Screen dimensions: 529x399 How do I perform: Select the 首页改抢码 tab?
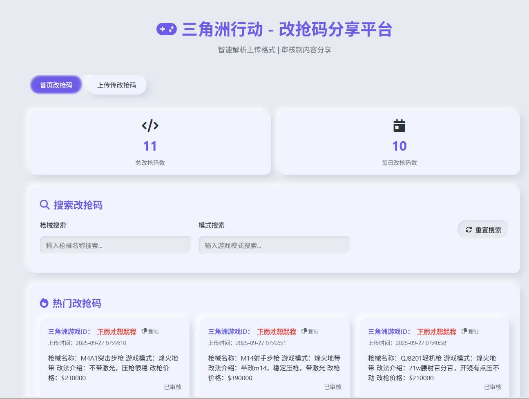pos(56,85)
